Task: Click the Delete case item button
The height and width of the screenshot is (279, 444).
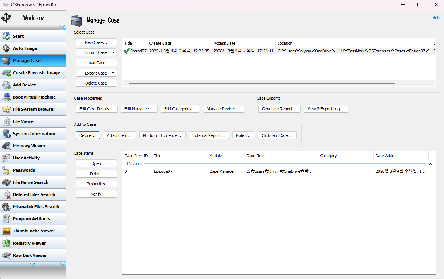Action: coord(96,174)
